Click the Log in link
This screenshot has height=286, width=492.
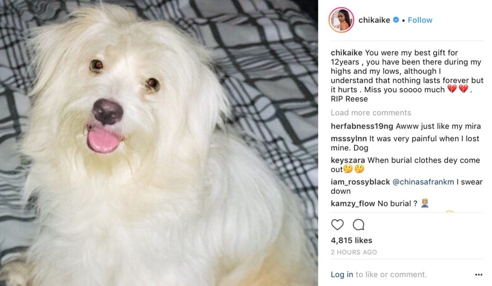tap(342, 274)
